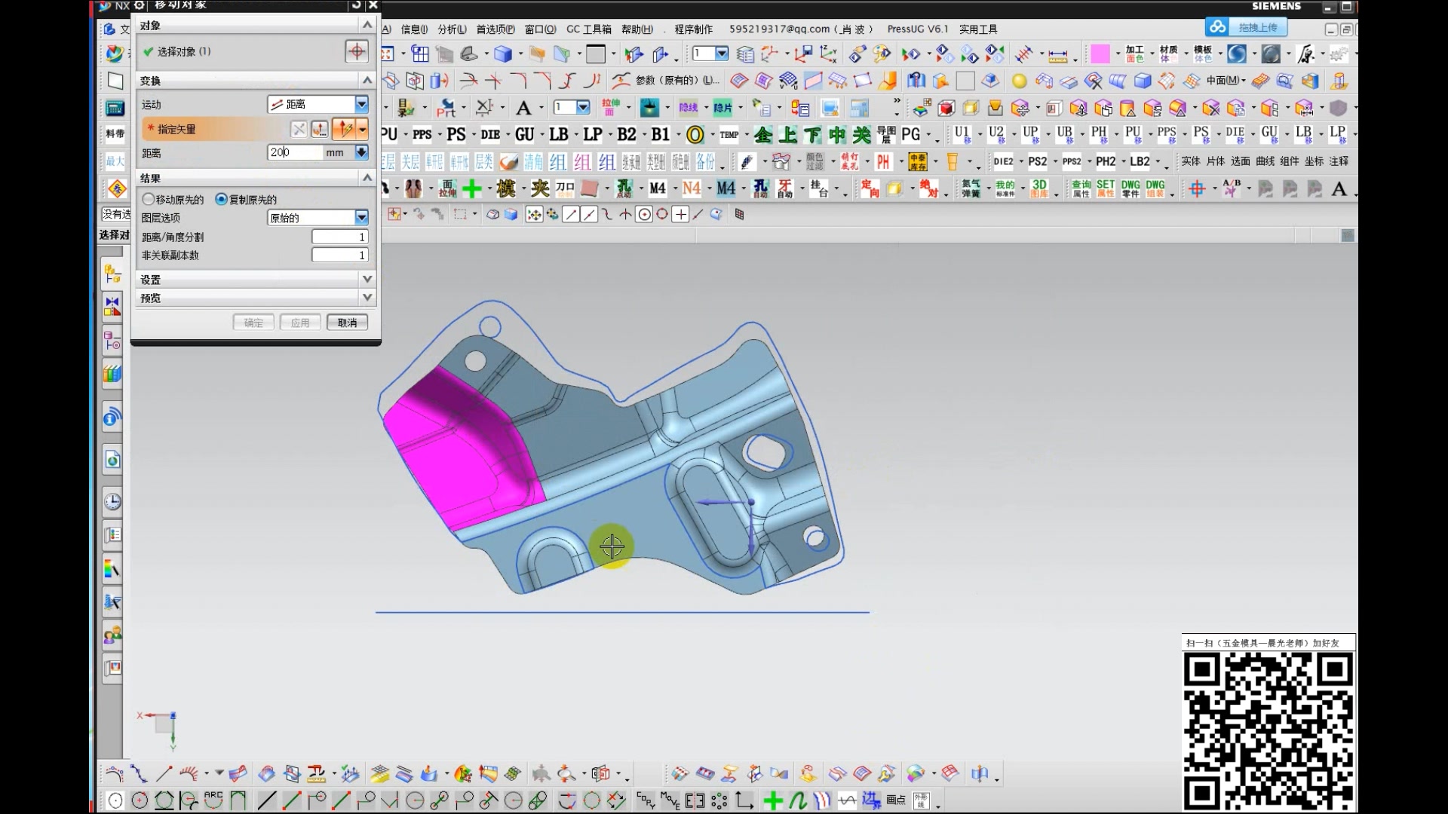Click the large A text icon
The width and height of the screenshot is (1448, 814).
[523, 108]
